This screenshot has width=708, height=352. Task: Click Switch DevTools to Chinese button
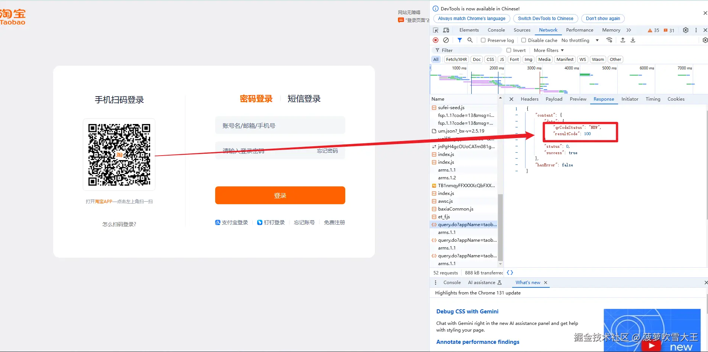[x=546, y=19]
